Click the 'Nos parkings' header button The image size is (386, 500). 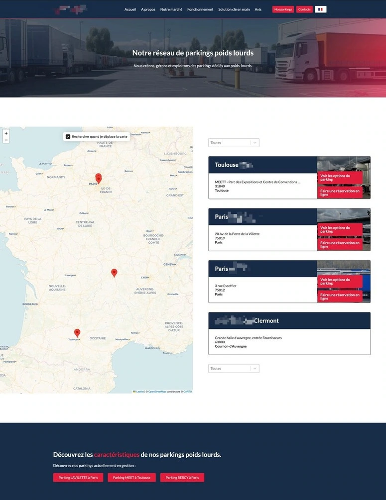pyautogui.click(x=283, y=9)
